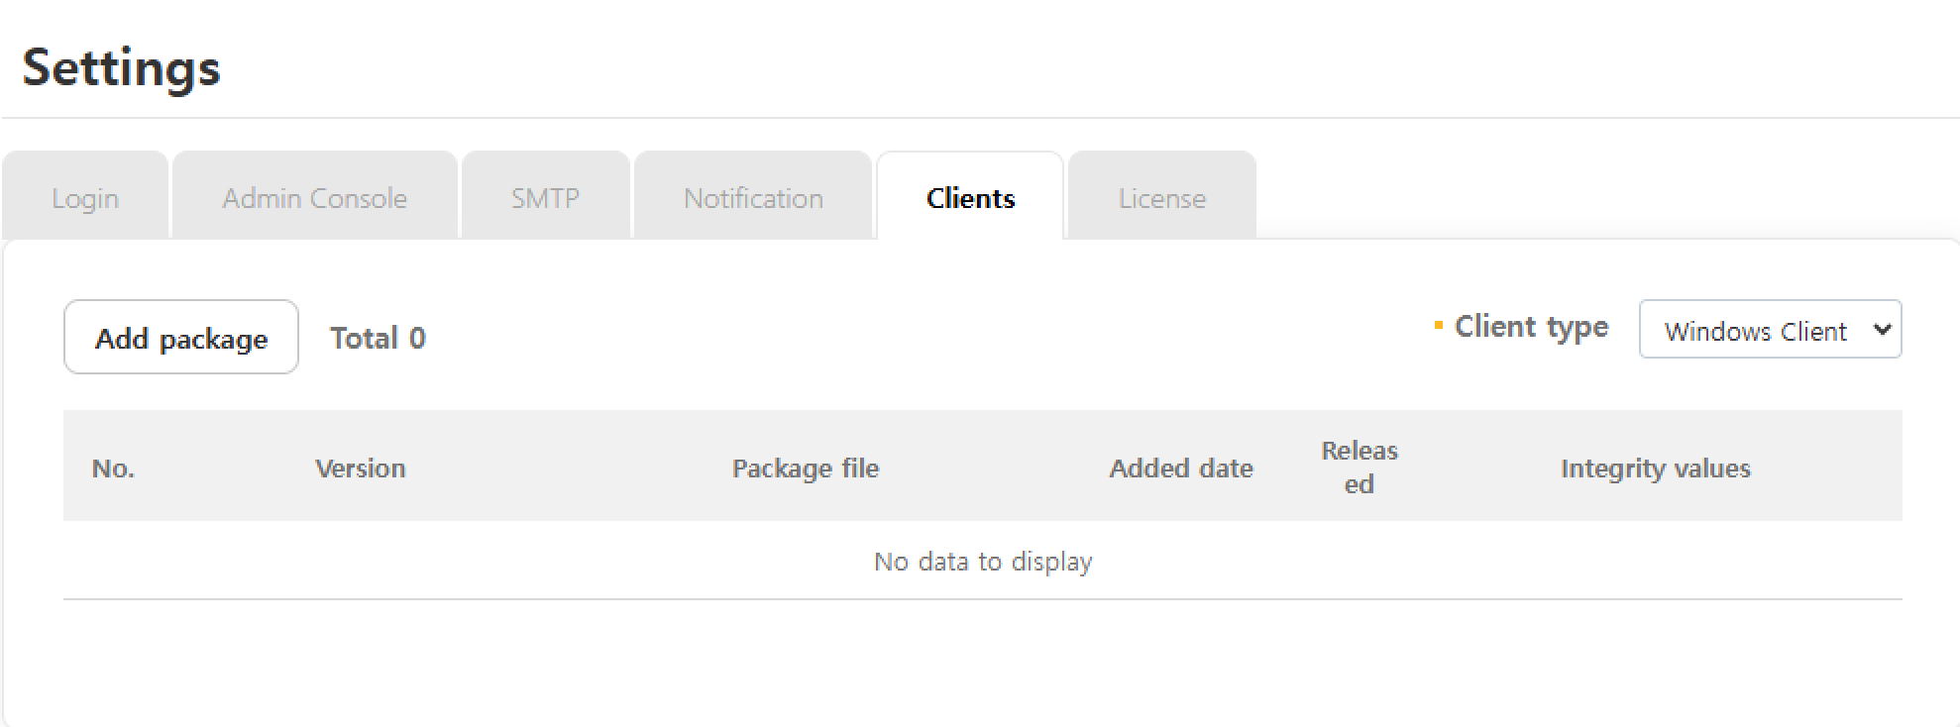Image resolution: width=1960 pixels, height=727 pixels.
Task: Go to the SMTP tab
Action: pos(545,198)
